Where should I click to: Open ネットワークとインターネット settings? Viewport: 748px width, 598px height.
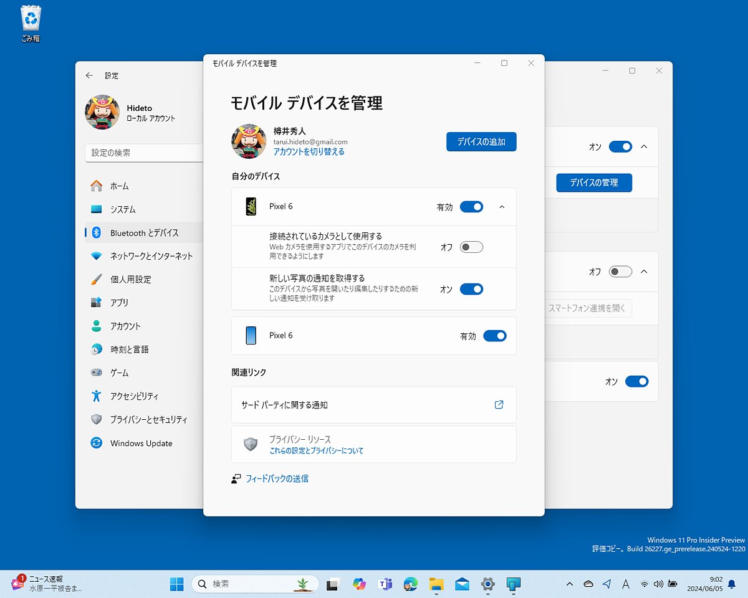[x=151, y=256]
